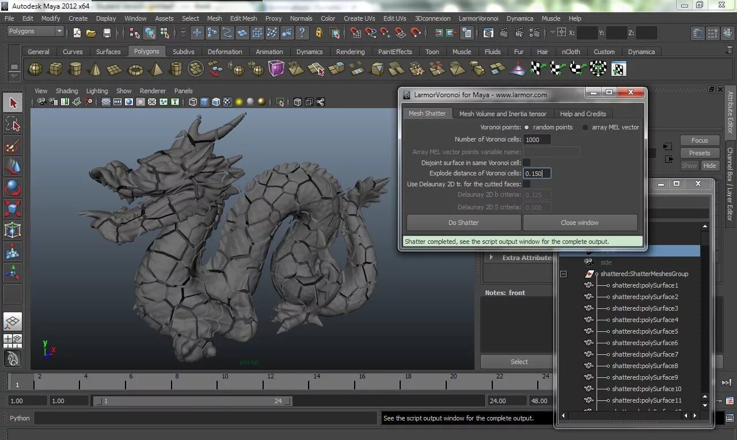The height and width of the screenshot is (440, 737).
Task: Activate the Scale tool
Action: [13, 209]
